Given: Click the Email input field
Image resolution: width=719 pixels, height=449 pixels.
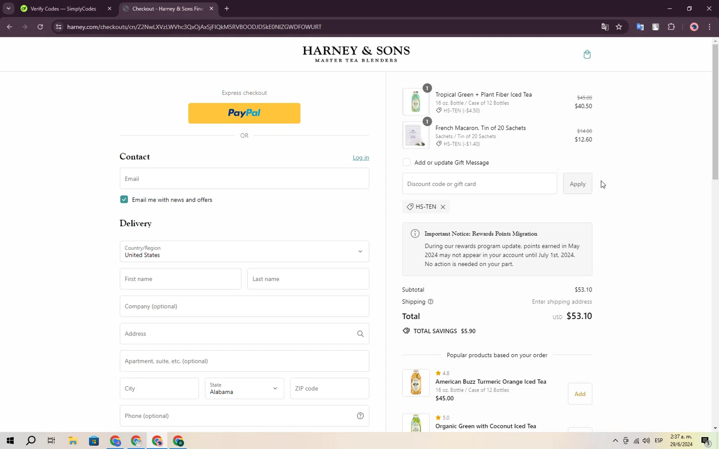Looking at the screenshot, I should coord(244,179).
